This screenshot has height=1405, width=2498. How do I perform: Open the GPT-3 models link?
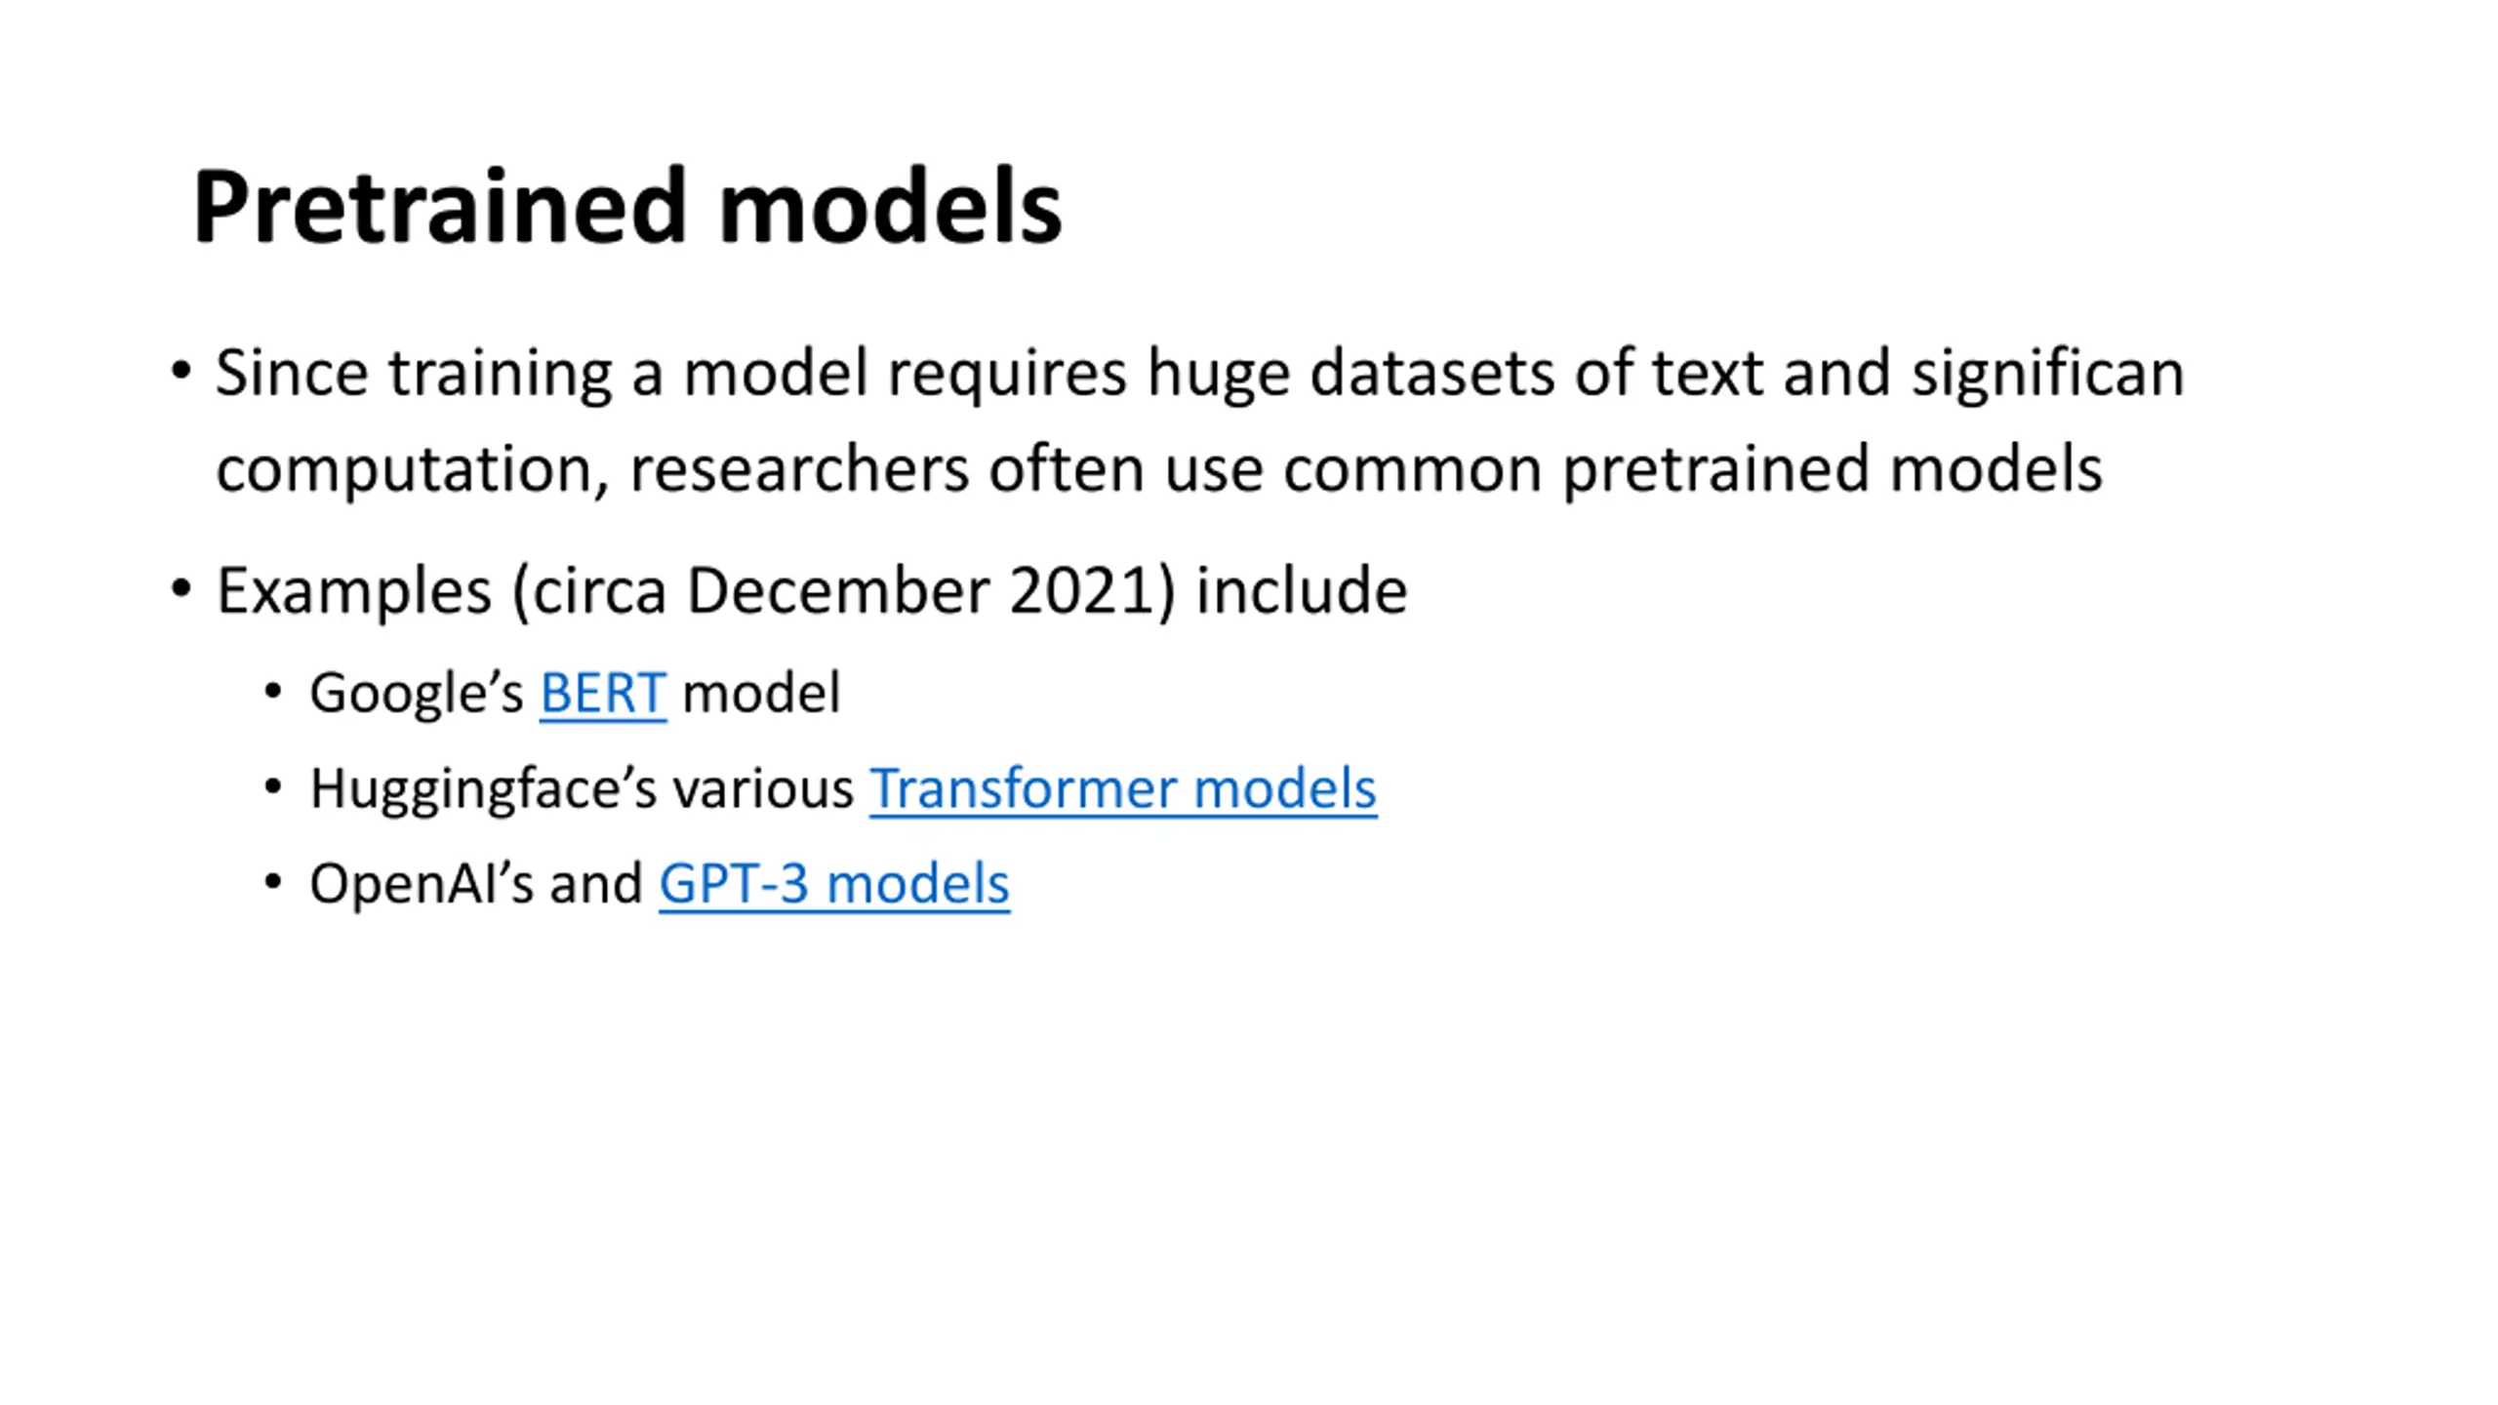(834, 884)
